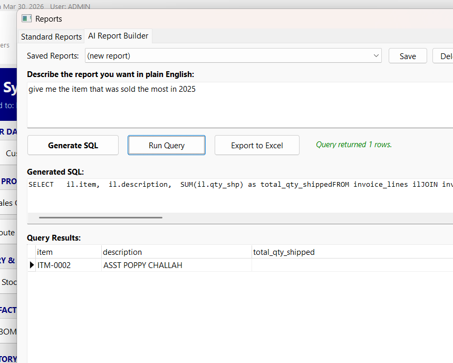This screenshot has width=453, height=363.
Task: Click the Generate SQL button
Action: (x=72, y=145)
